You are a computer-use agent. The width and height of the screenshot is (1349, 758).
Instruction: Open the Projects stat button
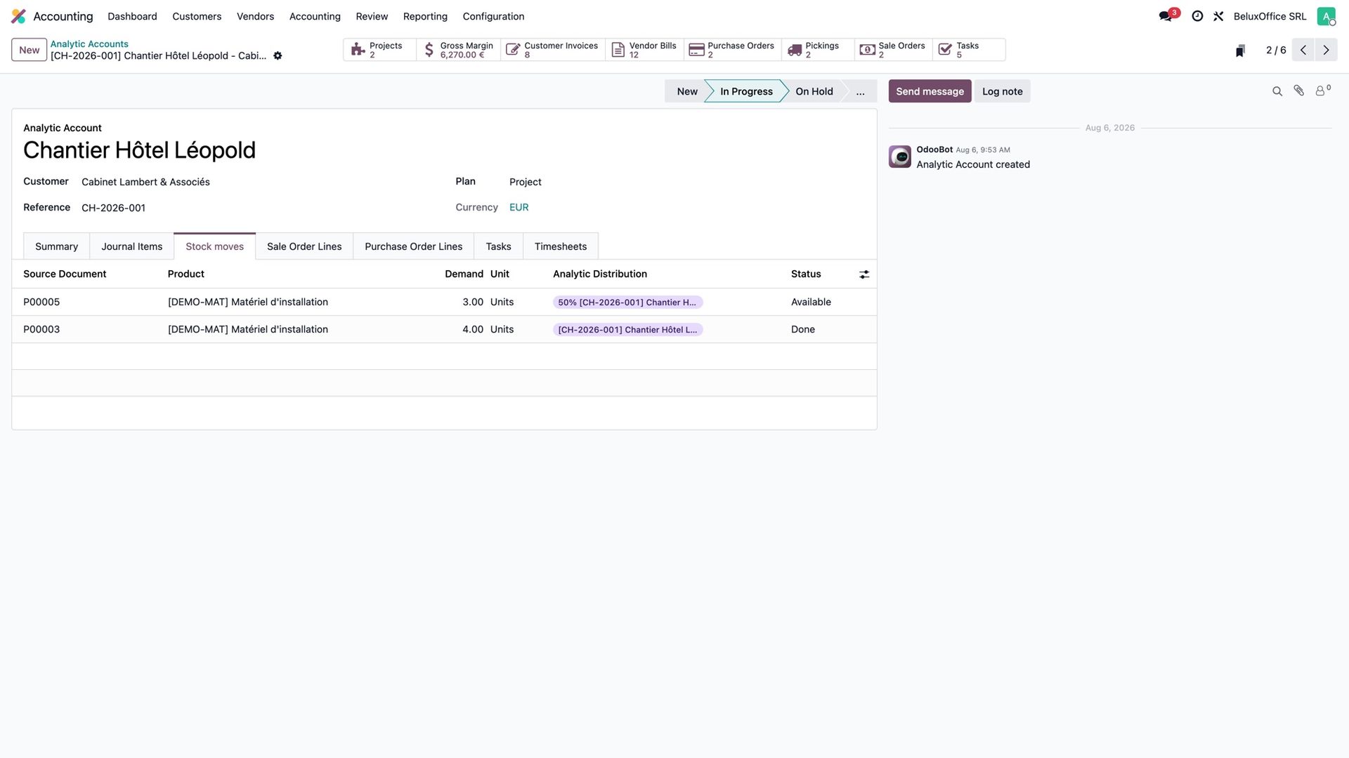click(x=379, y=50)
